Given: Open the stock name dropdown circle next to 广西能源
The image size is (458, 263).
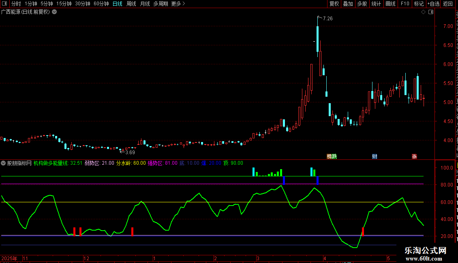Looking at the screenshot, I should pos(54,12).
